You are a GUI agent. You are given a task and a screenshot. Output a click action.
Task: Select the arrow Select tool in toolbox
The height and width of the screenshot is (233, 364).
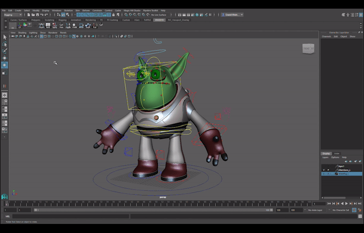point(5,37)
